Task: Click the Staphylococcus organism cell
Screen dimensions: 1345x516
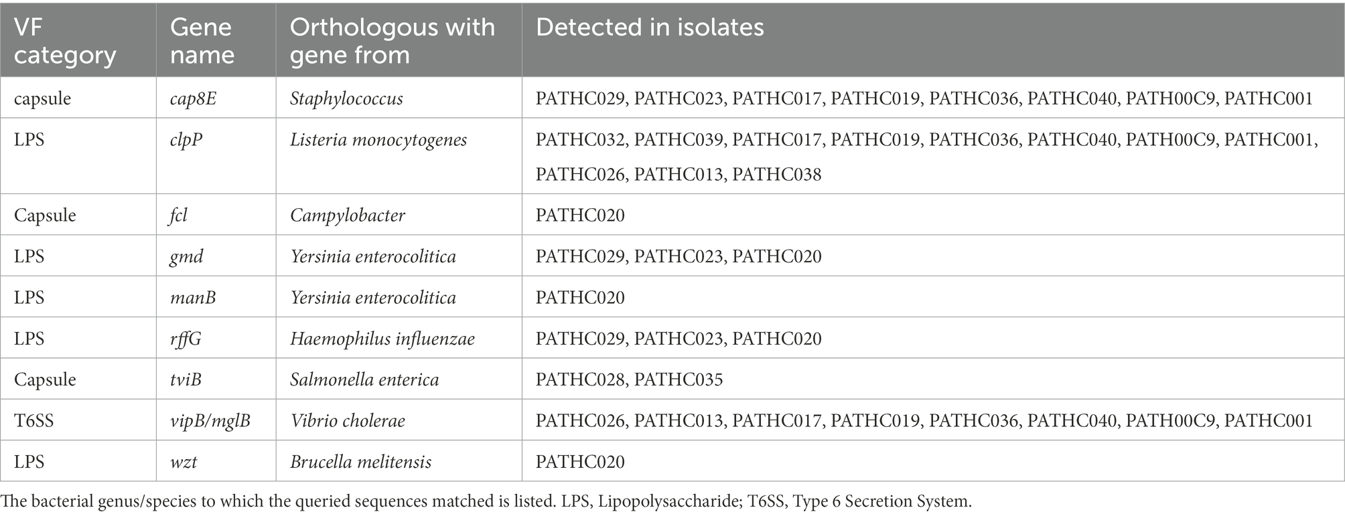Action: pyautogui.click(x=346, y=99)
